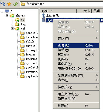Open the 命令(D) submenu
The width and height of the screenshot is (103, 112).
pos(76,80)
